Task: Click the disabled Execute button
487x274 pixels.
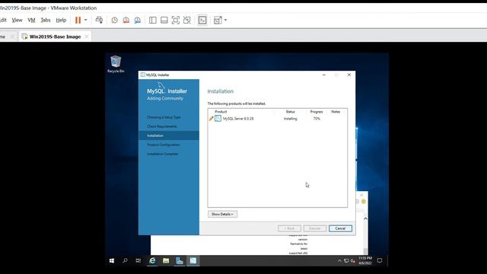Action: pyautogui.click(x=315, y=228)
